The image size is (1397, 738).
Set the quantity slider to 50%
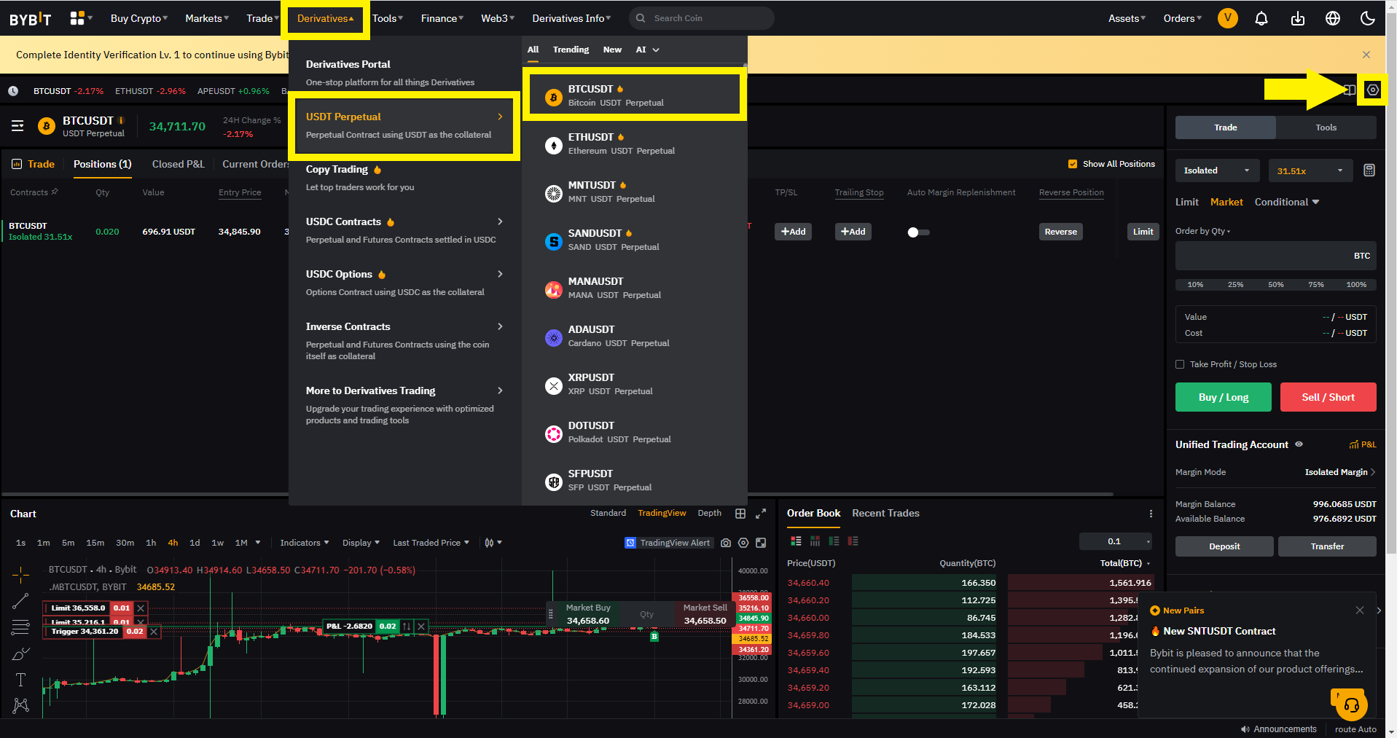pyautogui.click(x=1275, y=285)
